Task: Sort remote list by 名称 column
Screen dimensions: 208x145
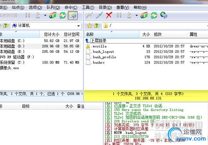Action: click(112, 34)
